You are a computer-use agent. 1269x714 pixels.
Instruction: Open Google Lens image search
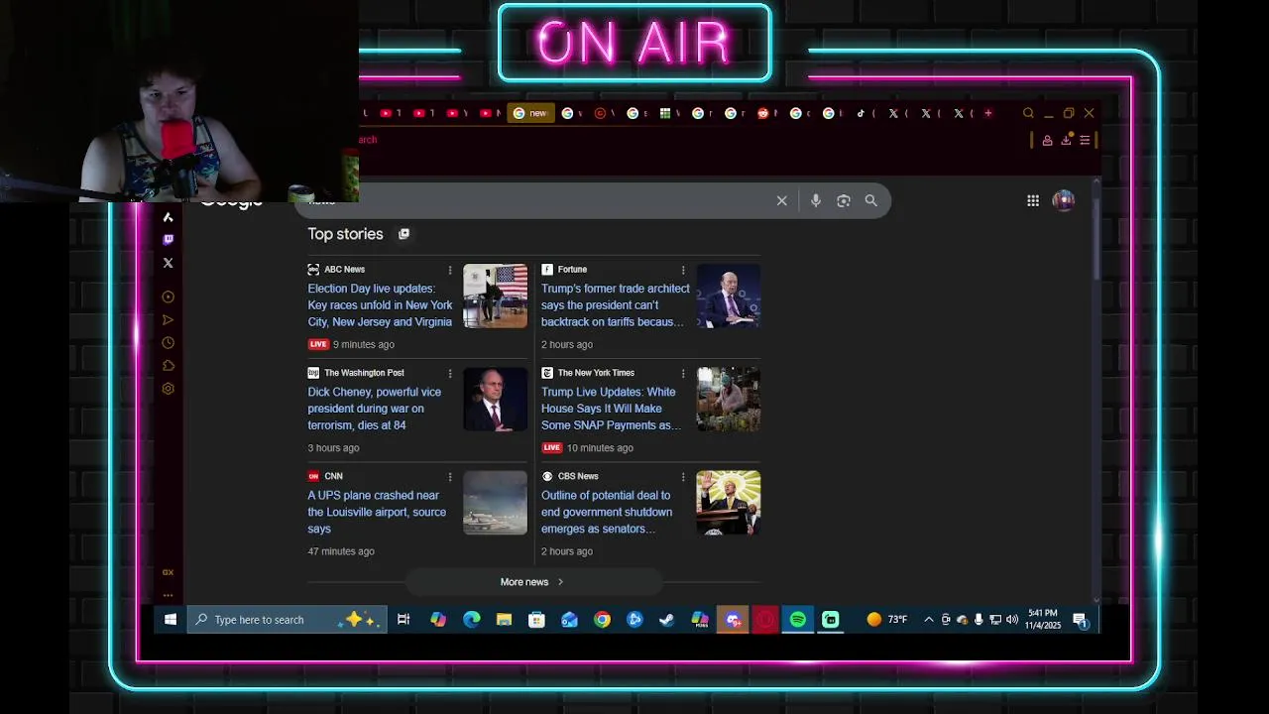point(844,201)
